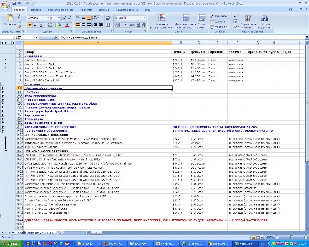Image resolution: width=309 pixels, height=247 pixels.
Task: Open the fill color dropdown arrow
Action: (62, 25)
